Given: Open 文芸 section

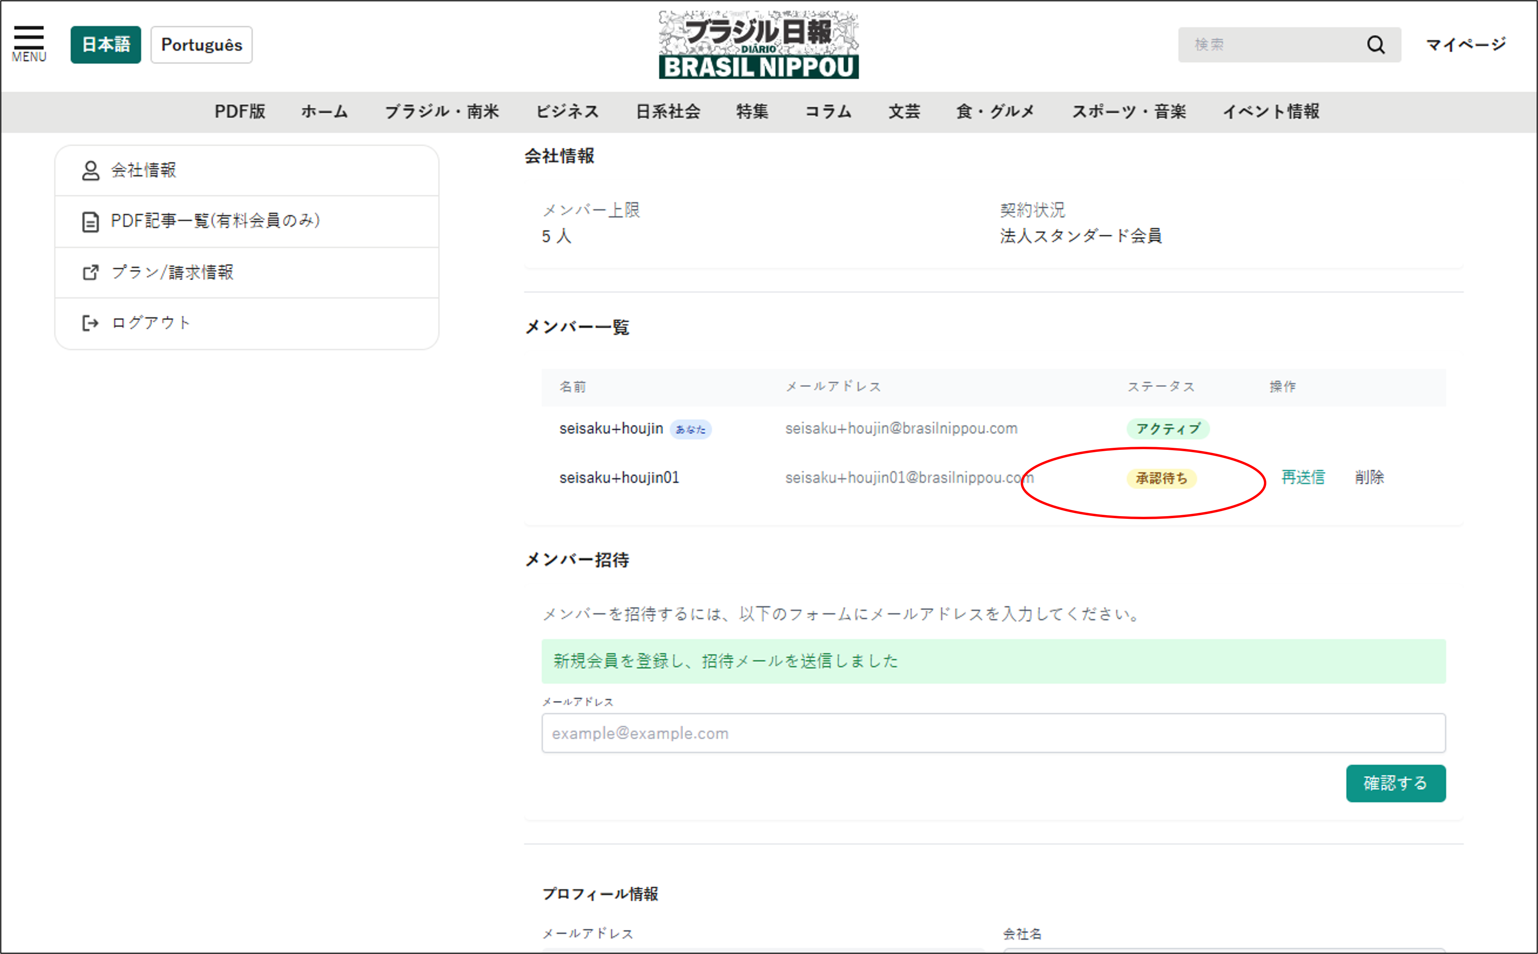Looking at the screenshot, I should pyautogui.click(x=904, y=112).
